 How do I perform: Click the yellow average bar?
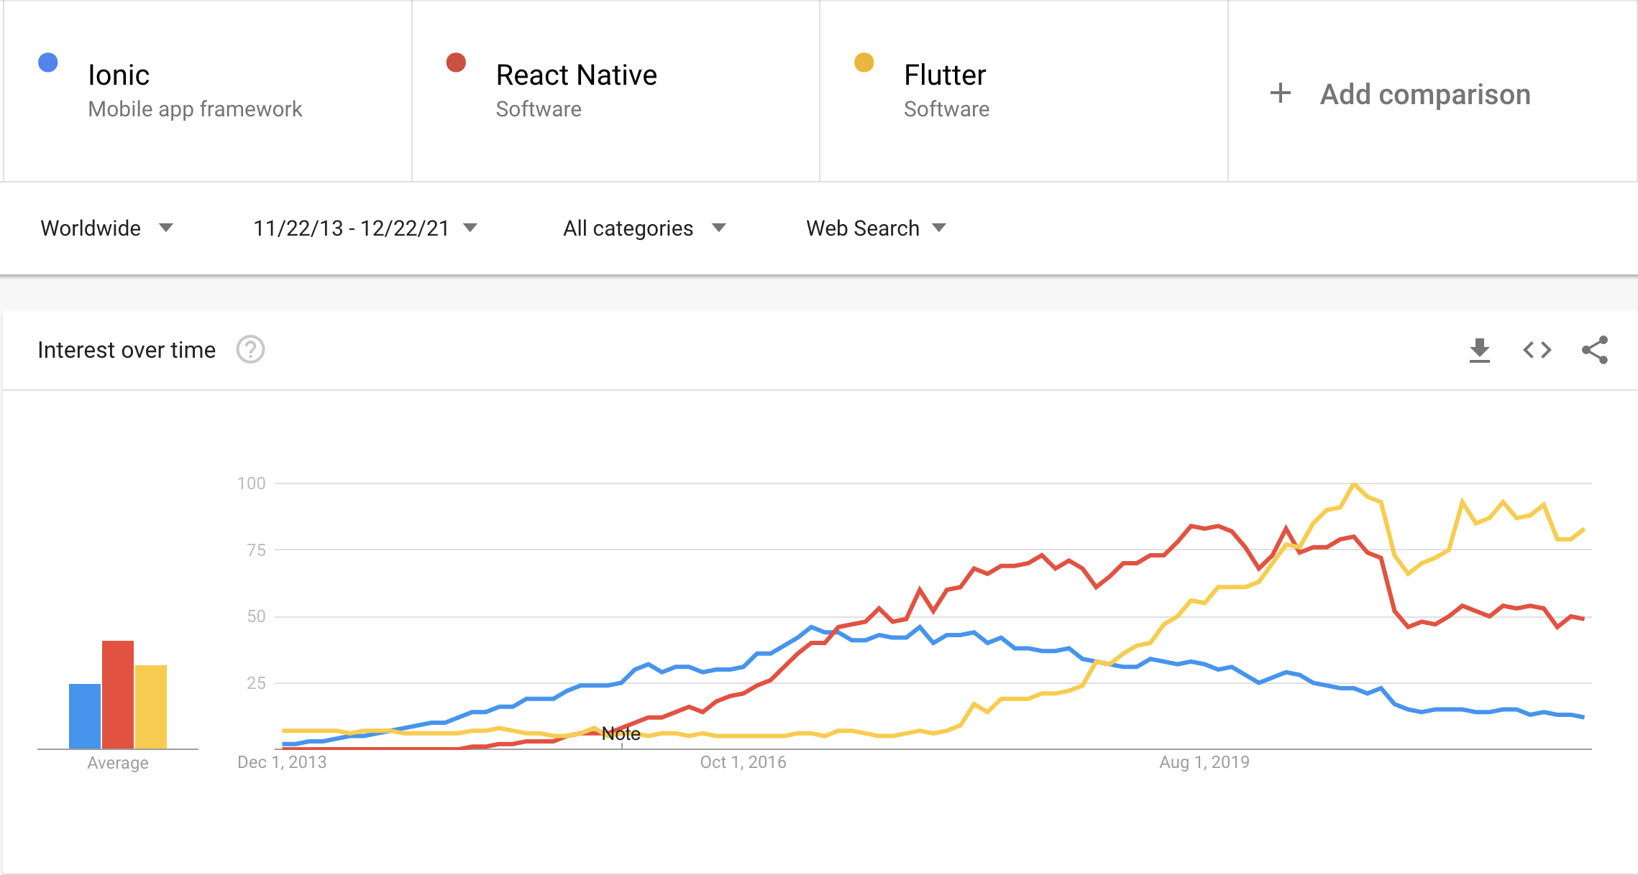(x=151, y=706)
